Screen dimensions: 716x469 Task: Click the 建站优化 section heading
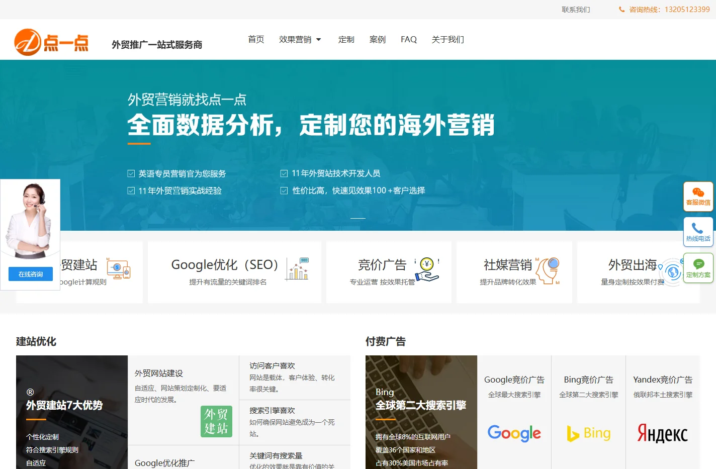(x=36, y=341)
